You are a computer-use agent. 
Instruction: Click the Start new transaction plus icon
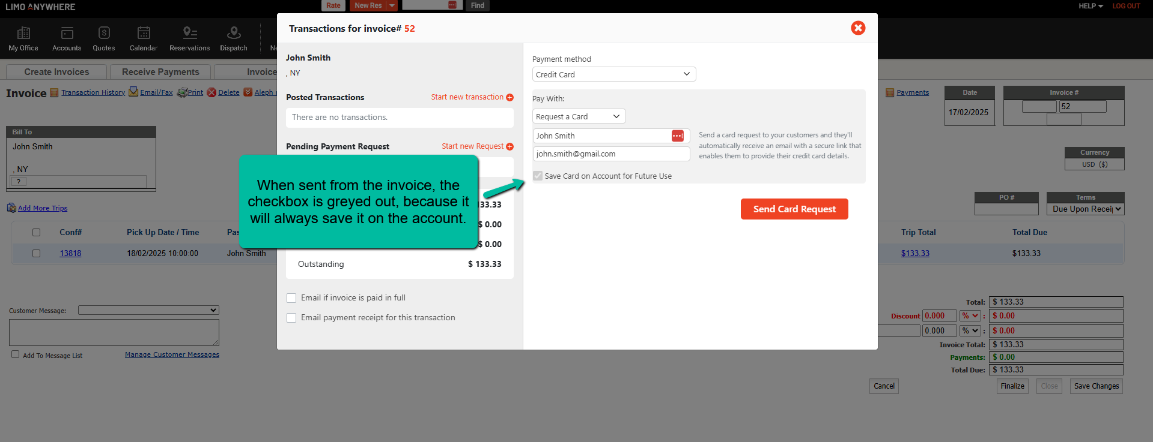point(510,97)
